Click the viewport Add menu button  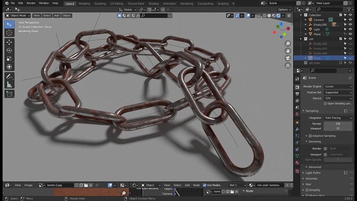click(x=56, y=15)
